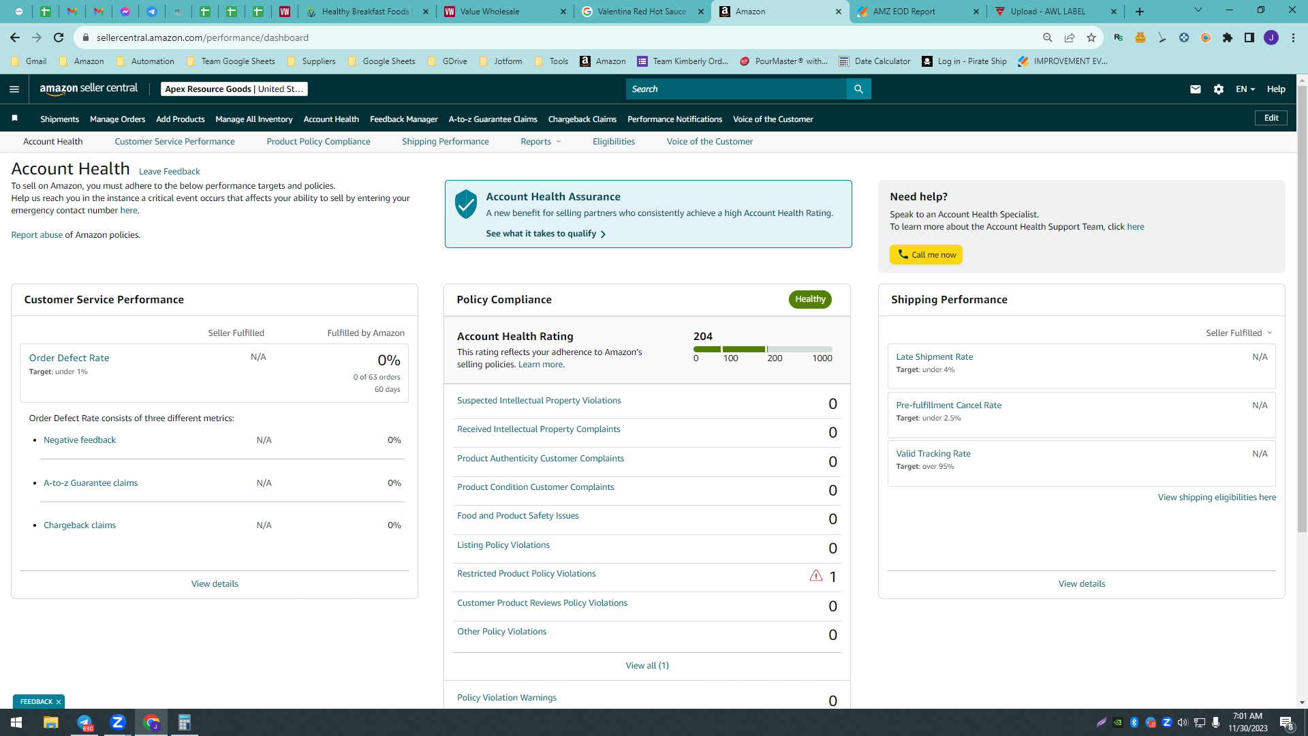Open the Chrome profile avatar
1308x736 pixels.
[1271, 37]
